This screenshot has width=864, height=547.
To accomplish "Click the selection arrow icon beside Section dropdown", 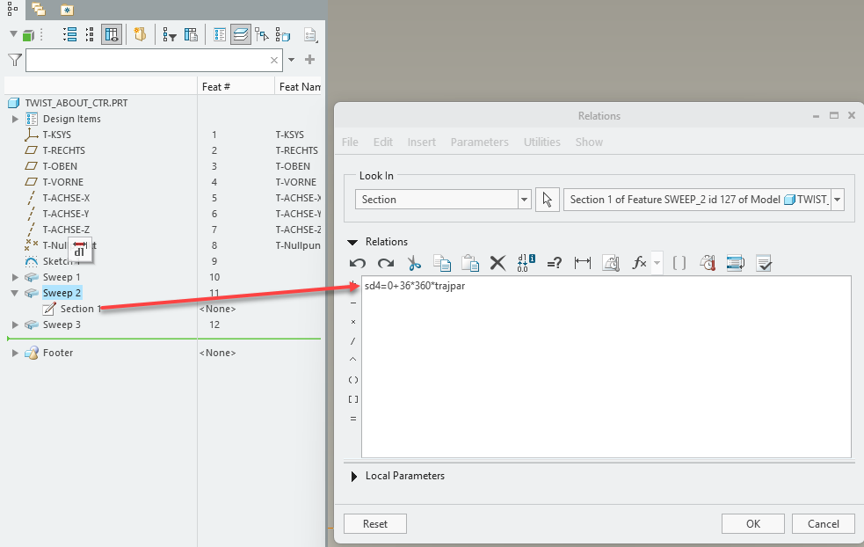I will click(548, 200).
